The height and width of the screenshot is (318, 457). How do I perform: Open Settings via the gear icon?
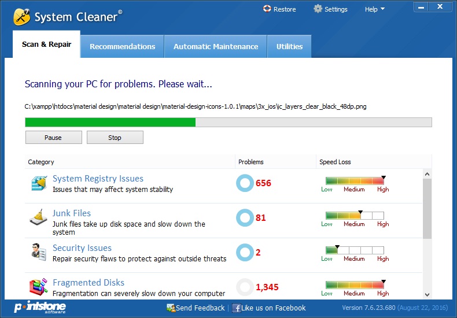pos(318,9)
